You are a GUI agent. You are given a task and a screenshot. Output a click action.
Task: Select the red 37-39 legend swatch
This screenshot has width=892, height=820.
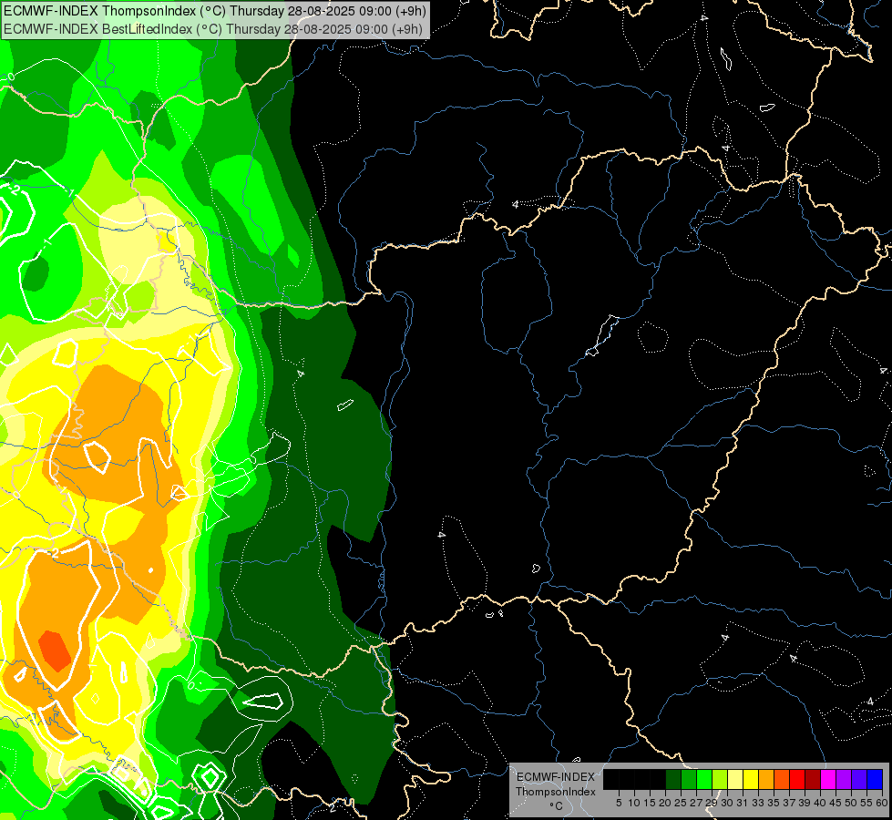coord(797,779)
